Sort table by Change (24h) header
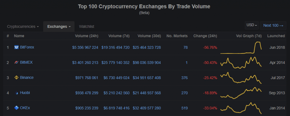 click(205, 36)
